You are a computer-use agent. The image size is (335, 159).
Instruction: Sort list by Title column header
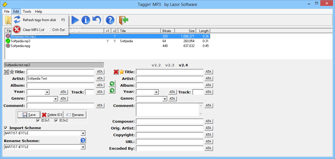(x=139, y=31)
